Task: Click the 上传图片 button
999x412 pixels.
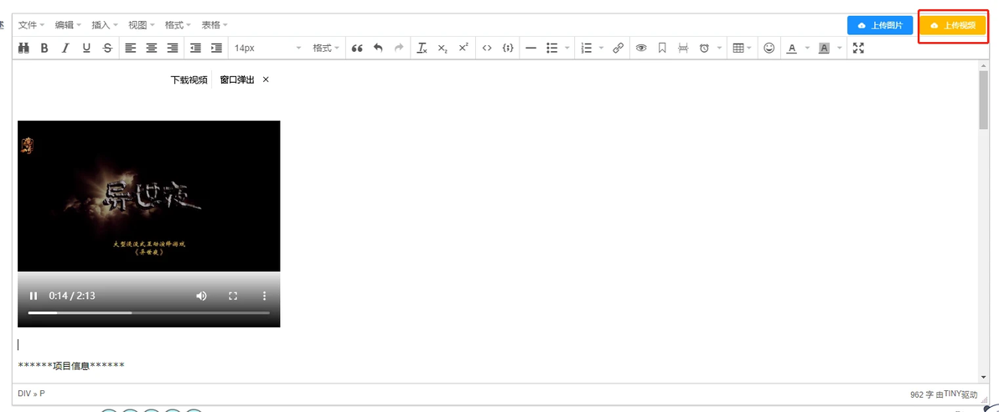Action: pyautogui.click(x=880, y=25)
